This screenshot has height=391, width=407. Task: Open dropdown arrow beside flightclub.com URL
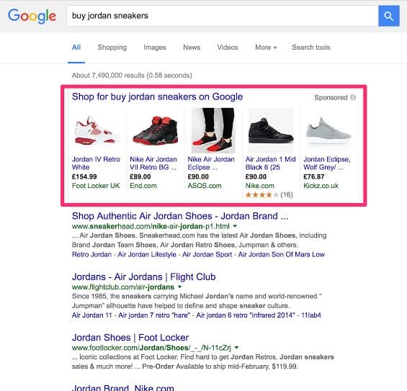point(179,287)
